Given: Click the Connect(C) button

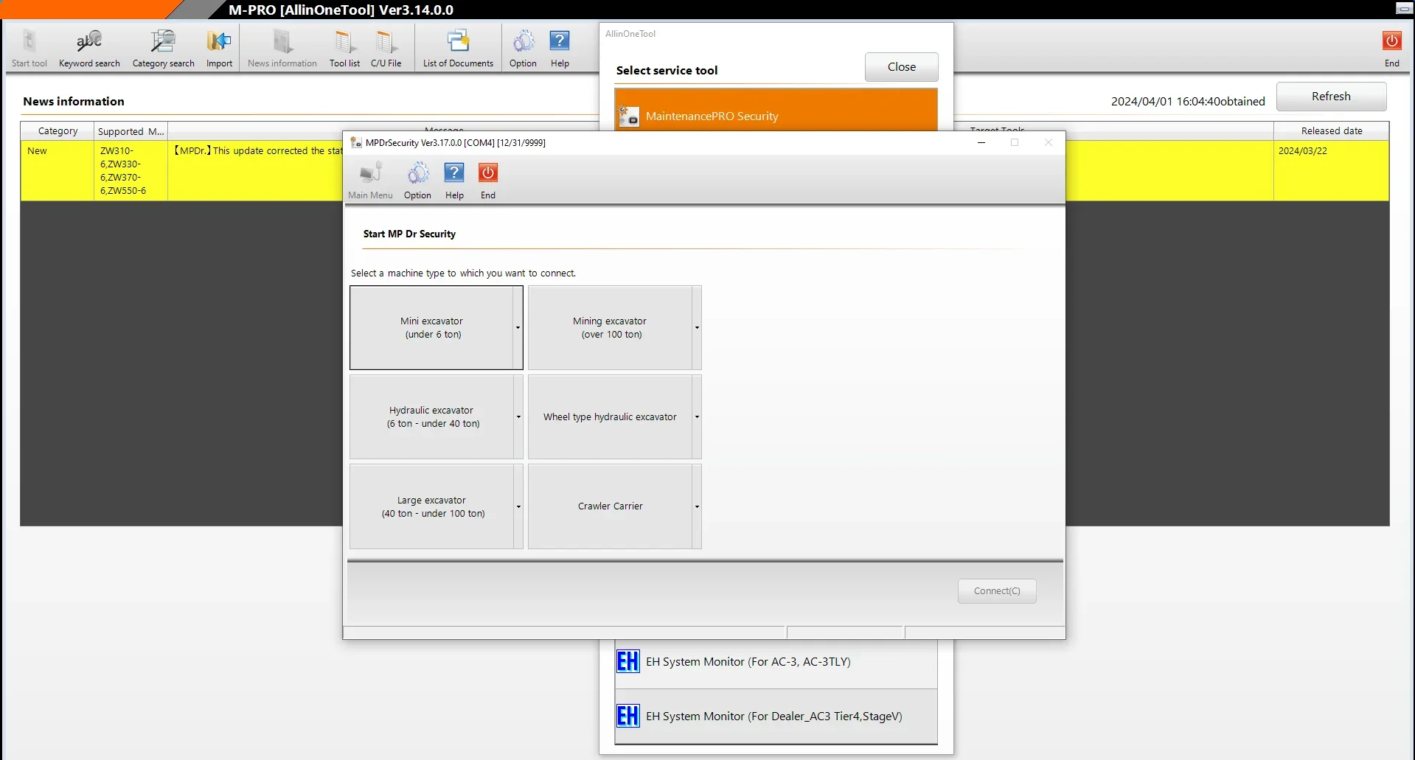Looking at the screenshot, I should pyautogui.click(x=997, y=591).
